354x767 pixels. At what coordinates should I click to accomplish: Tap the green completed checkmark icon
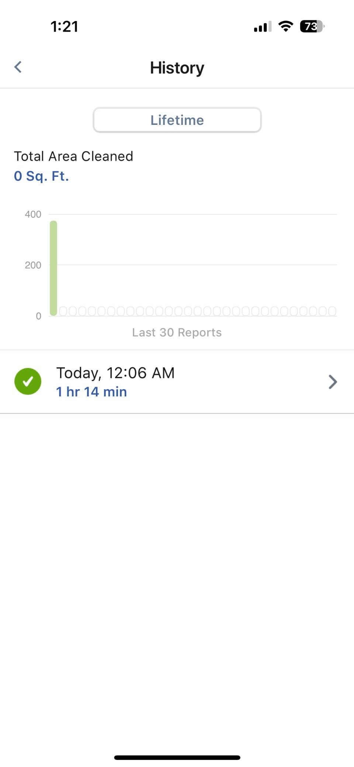point(28,381)
